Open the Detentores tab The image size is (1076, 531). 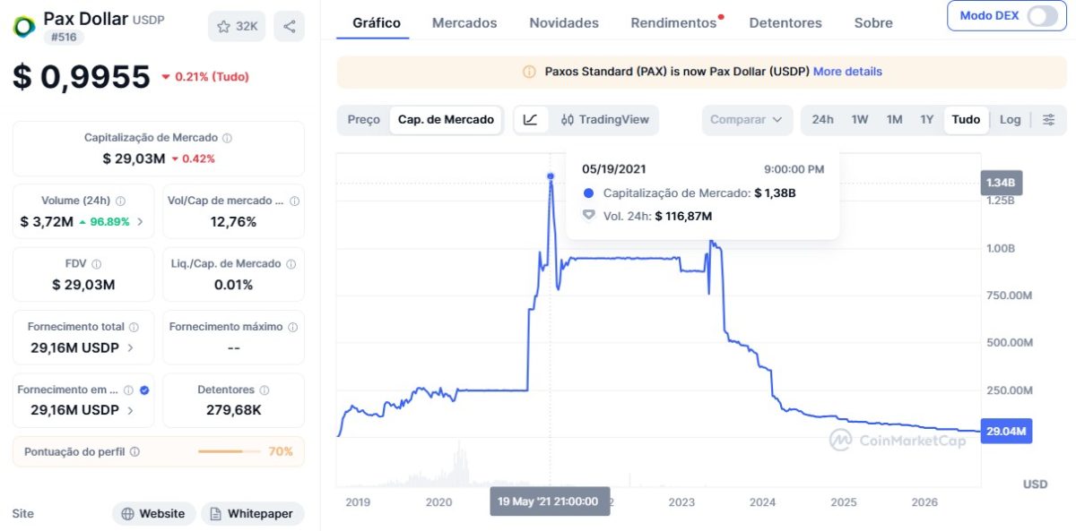pyautogui.click(x=785, y=23)
